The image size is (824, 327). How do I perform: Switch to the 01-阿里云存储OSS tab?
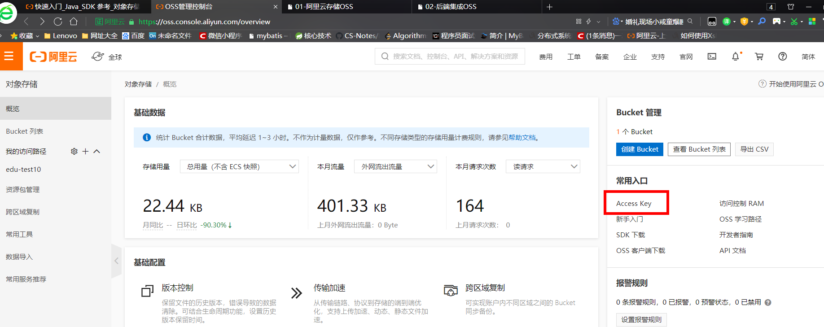(x=346, y=7)
